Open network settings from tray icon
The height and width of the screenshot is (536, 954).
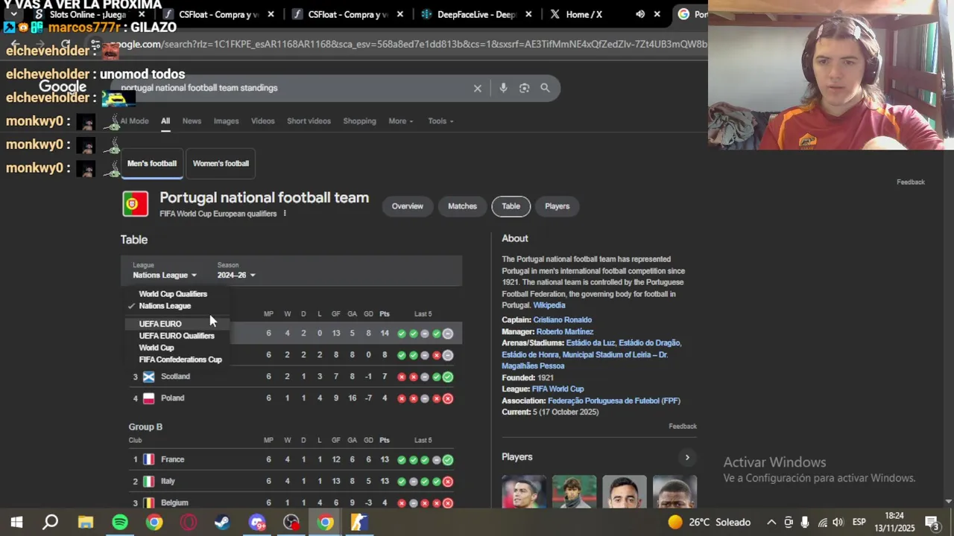coord(822,523)
